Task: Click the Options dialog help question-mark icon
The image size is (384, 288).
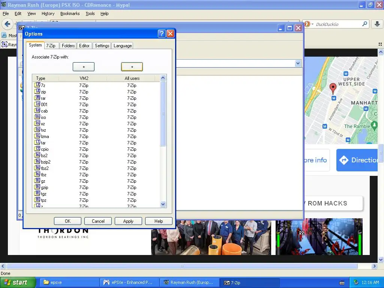Action: click(x=162, y=33)
